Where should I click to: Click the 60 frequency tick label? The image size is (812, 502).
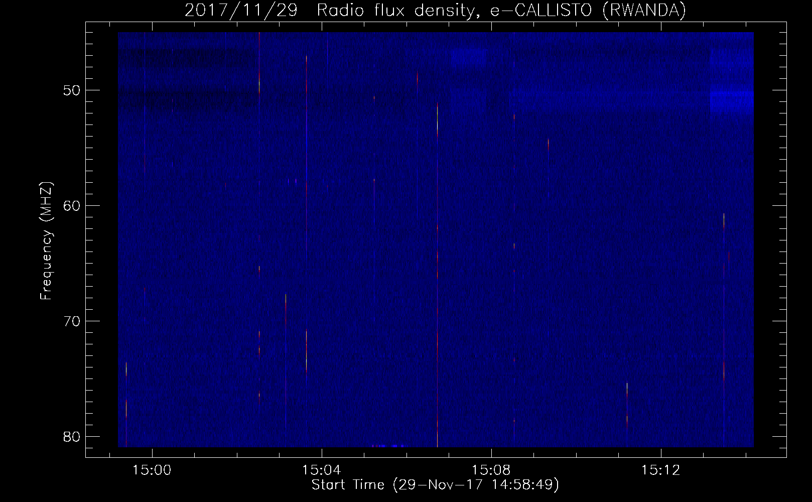[x=72, y=206]
